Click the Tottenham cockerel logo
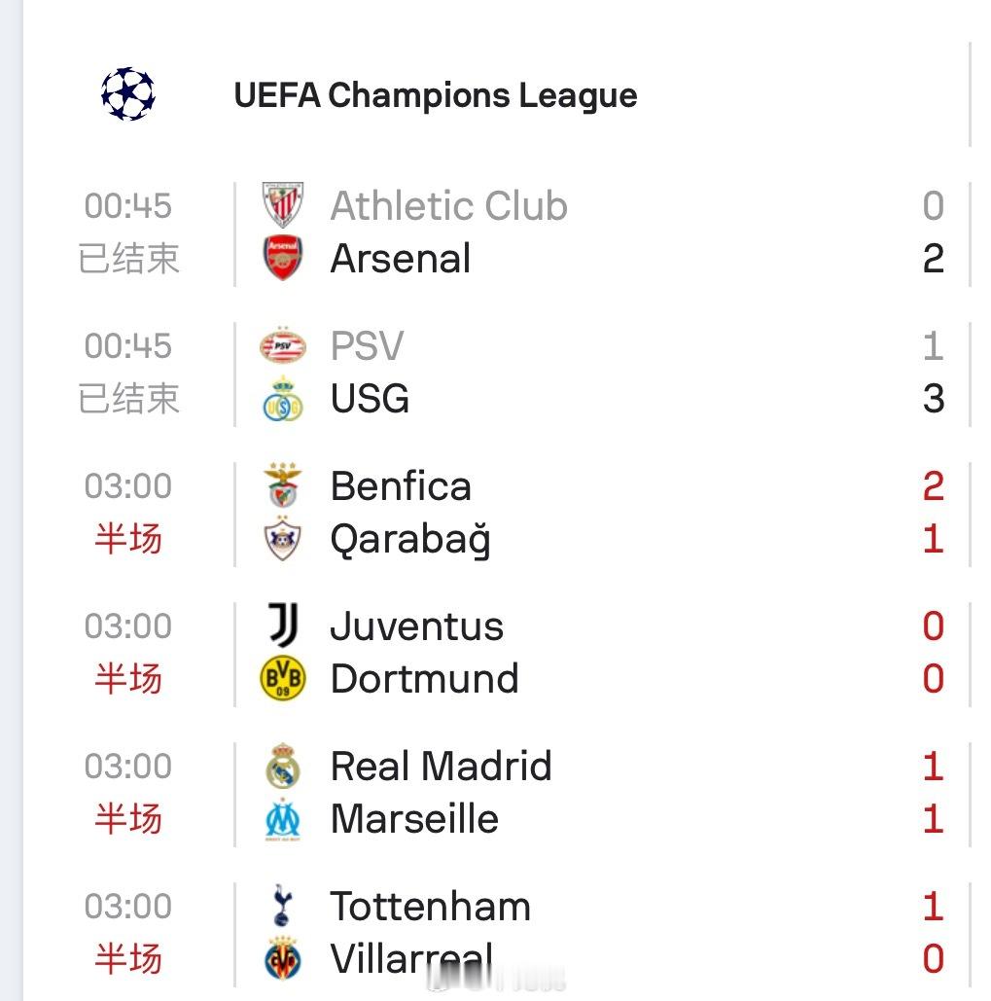Image resolution: width=991 pixels, height=1001 pixels. pyautogui.click(x=281, y=906)
